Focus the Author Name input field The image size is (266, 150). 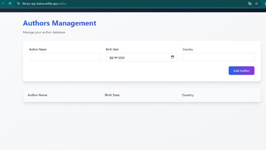65,57
